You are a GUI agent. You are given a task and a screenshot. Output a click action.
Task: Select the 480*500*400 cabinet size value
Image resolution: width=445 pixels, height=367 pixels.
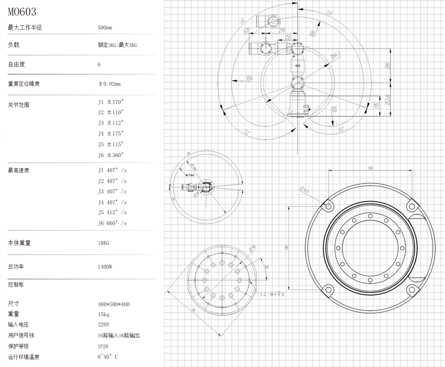click(x=114, y=304)
